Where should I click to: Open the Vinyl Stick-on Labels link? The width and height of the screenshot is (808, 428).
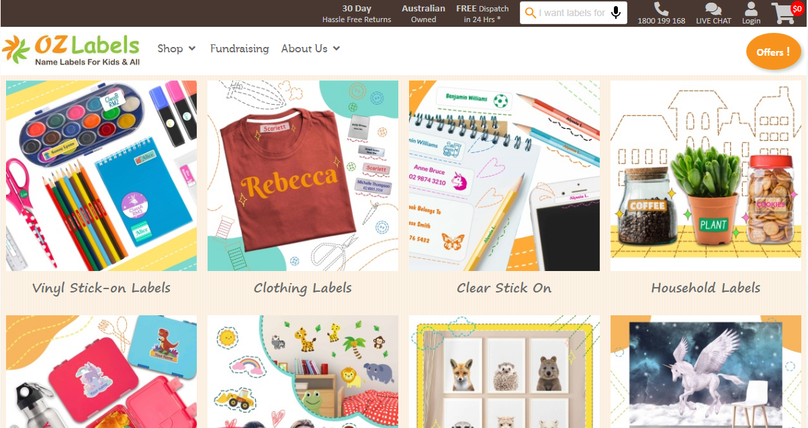pos(101,288)
